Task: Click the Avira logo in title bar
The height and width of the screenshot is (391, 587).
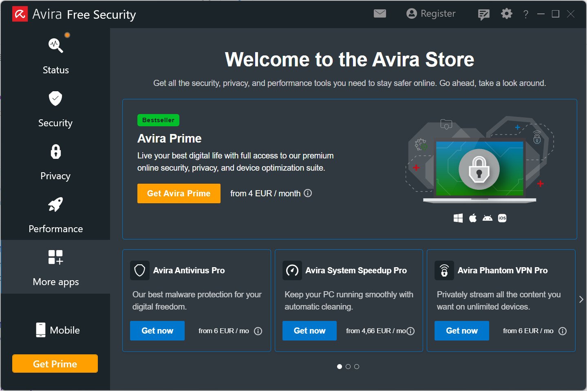Action: tap(20, 14)
